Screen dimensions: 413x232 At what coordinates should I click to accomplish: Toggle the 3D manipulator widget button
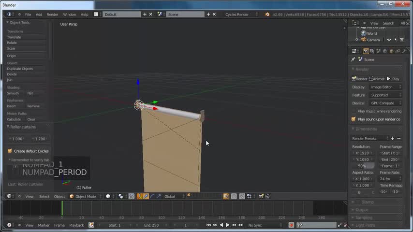coord(139,196)
